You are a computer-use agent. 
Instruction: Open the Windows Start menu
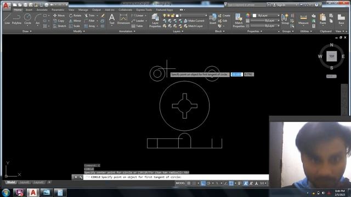coord(6,193)
